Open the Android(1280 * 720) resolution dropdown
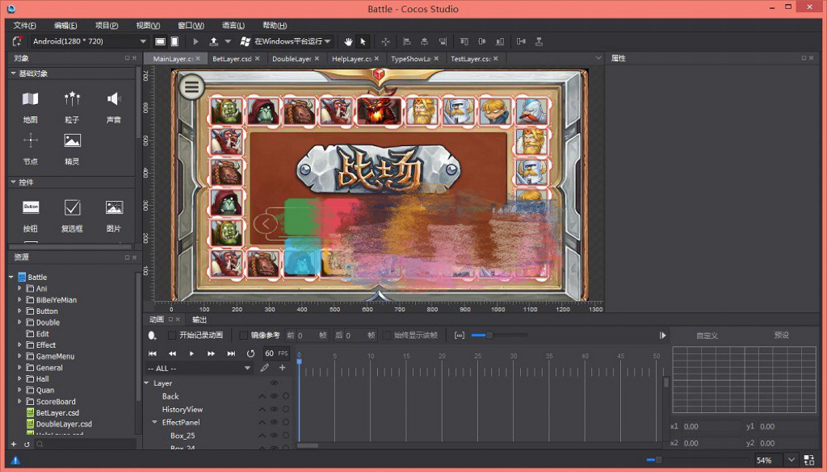Image resolution: width=827 pixels, height=472 pixels. click(x=89, y=41)
